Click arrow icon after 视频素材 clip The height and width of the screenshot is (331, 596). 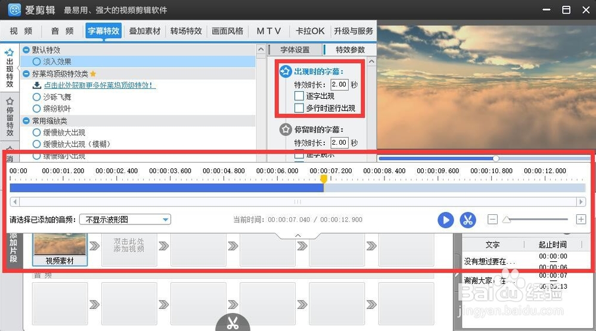94,246
